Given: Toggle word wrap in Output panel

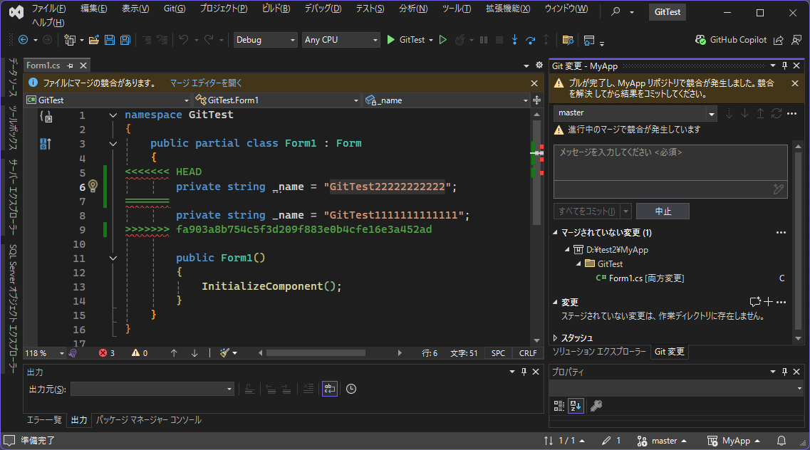Looking at the screenshot, I should (329, 389).
